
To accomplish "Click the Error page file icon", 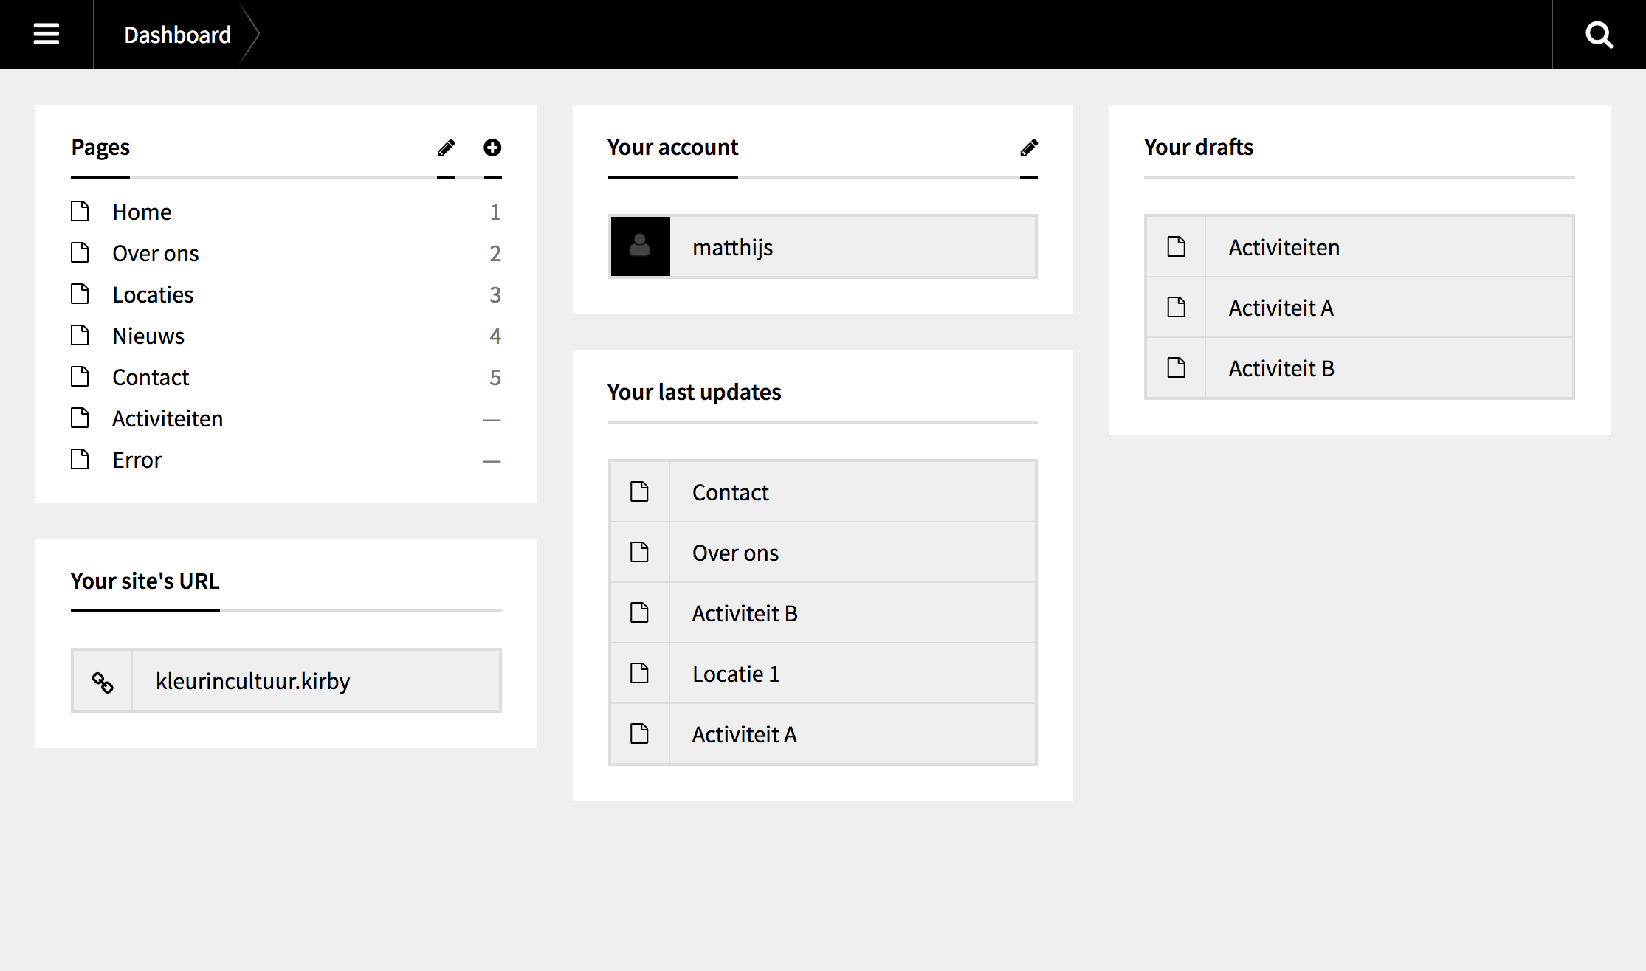I will (x=80, y=460).
